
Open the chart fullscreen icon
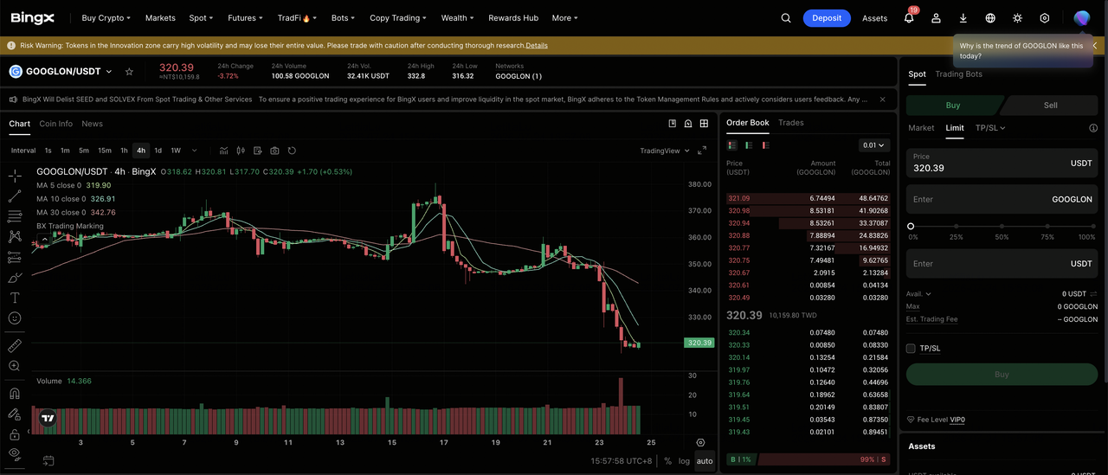point(702,151)
